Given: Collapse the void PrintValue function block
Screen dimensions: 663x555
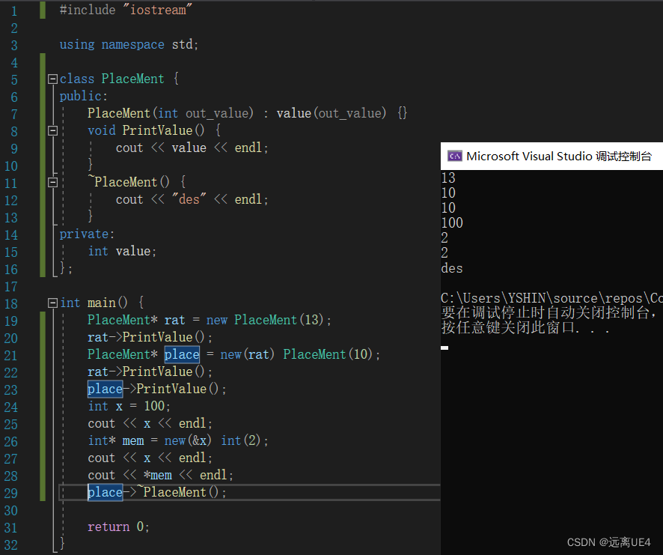Looking at the screenshot, I should [53, 131].
